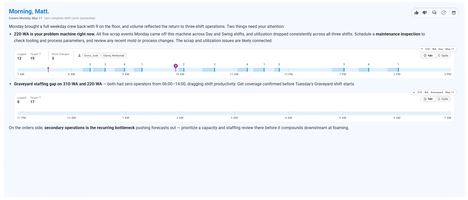Open the calendar date picker icon
468x200 pixels.
coord(454,13)
